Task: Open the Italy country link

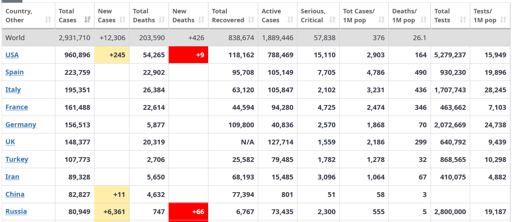Action: [x=13, y=90]
